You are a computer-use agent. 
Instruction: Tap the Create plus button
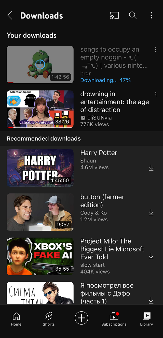pos(81,318)
